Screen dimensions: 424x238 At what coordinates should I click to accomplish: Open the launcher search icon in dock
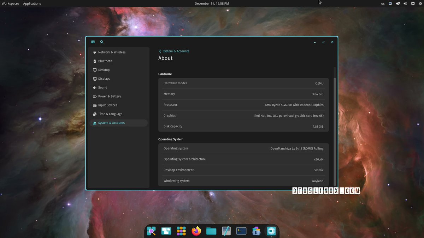[151, 231]
